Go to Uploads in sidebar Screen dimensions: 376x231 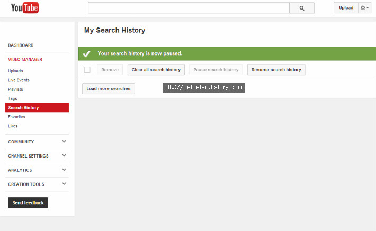[x=15, y=71]
